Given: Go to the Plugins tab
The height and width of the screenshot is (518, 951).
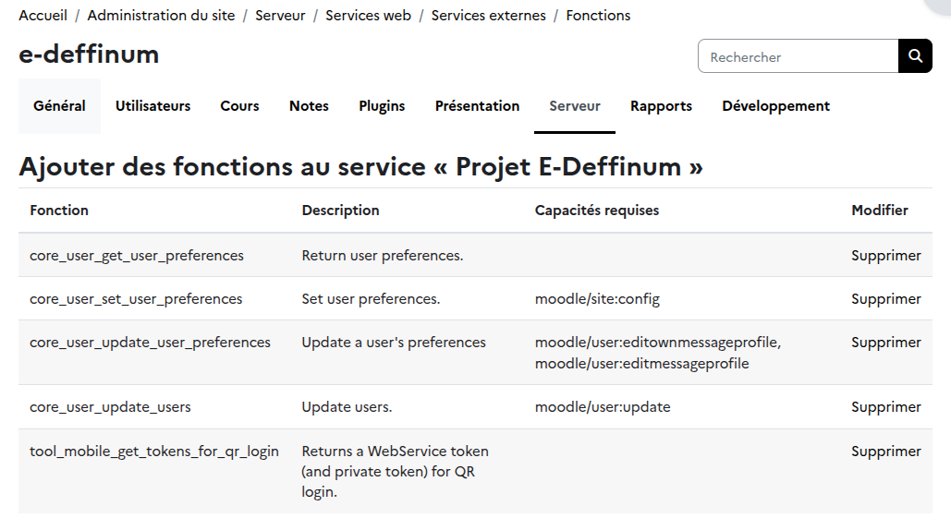Looking at the screenshot, I should (x=382, y=106).
